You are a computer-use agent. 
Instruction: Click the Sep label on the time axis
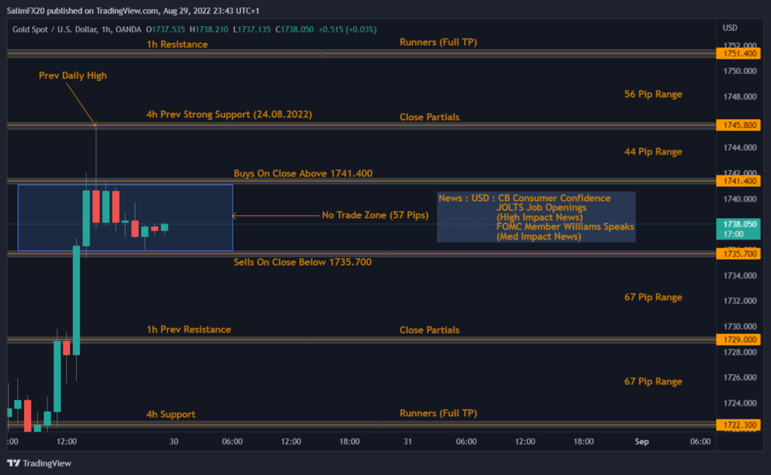pyautogui.click(x=641, y=441)
